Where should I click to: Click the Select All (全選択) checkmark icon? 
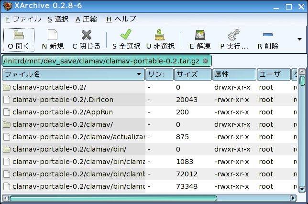pyautogui.click(x=126, y=34)
